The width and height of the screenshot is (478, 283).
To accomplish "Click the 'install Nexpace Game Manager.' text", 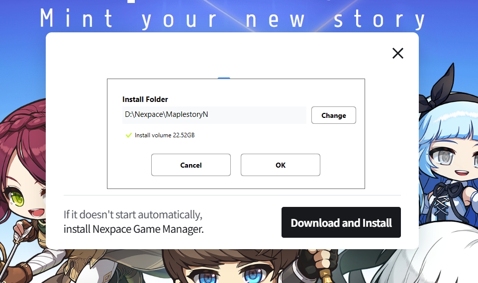I will [133, 229].
